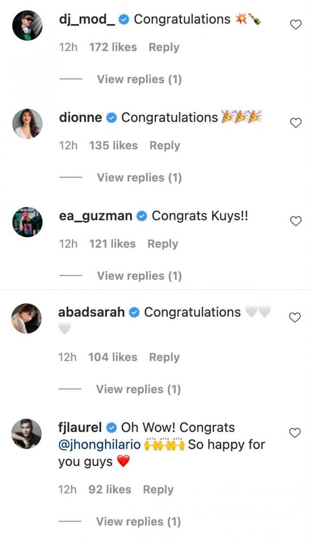
Task: View the 135 likes on dionne's comment
Action: pos(114,145)
